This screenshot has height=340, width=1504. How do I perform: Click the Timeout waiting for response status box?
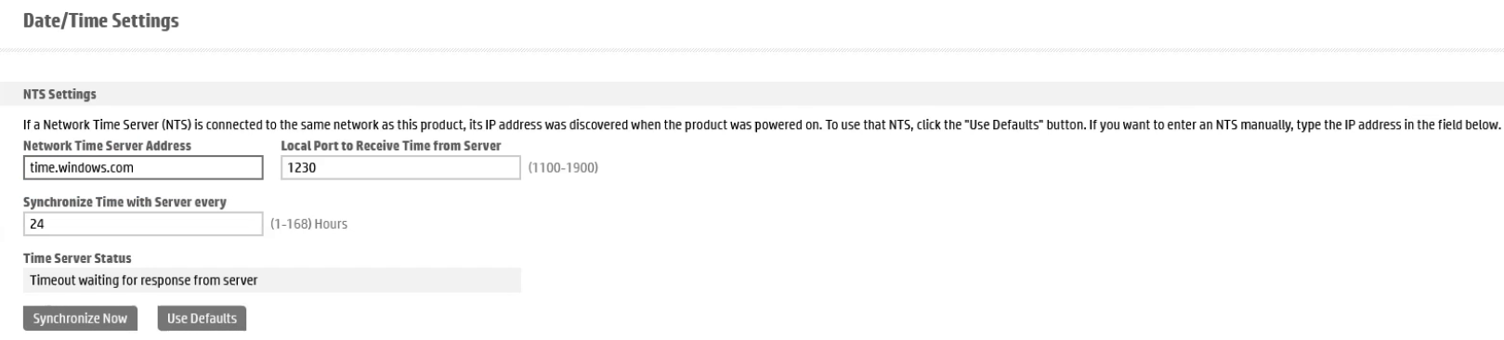(272, 280)
